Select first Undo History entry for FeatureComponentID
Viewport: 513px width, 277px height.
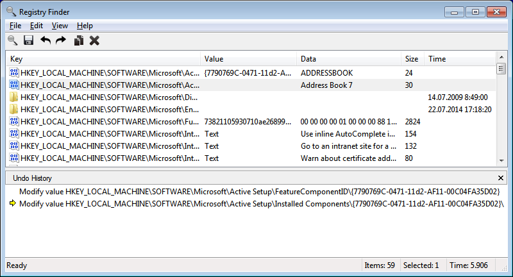(x=256, y=192)
